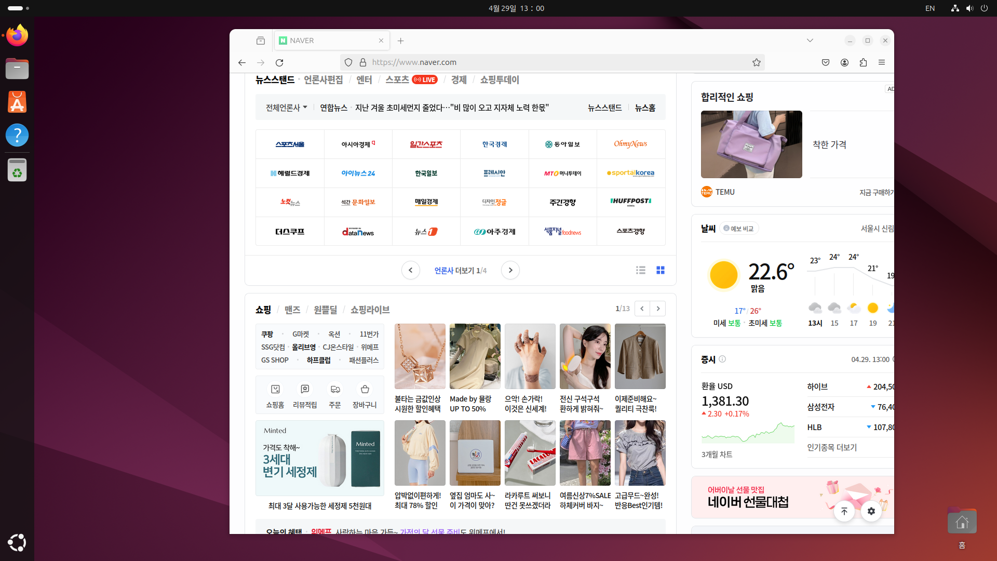Open Firefox extensions puzzle icon

tap(863, 62)
